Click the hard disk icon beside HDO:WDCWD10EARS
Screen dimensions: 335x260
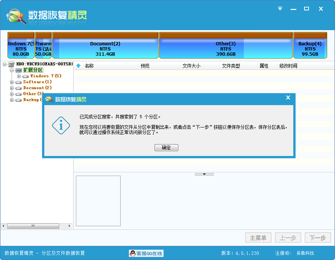(11, 64)
